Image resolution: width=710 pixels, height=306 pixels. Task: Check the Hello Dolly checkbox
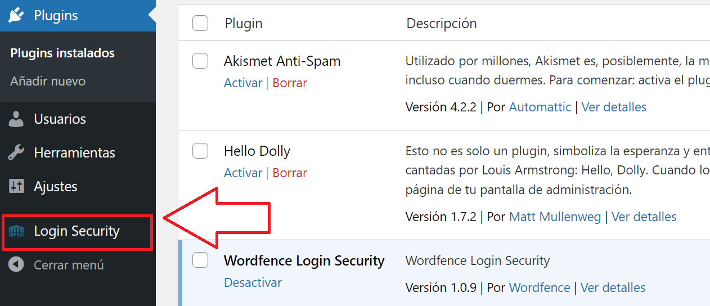point(200,151)
